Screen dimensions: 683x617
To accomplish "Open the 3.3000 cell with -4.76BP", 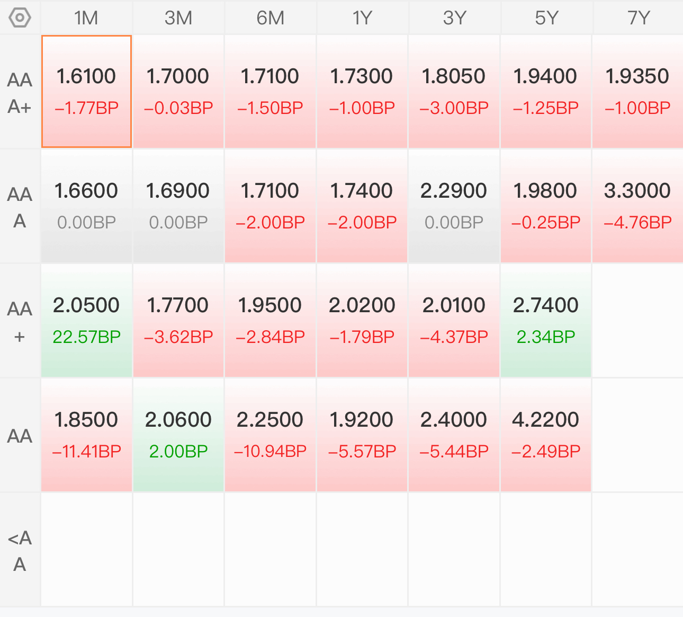I will pos(638,206).
